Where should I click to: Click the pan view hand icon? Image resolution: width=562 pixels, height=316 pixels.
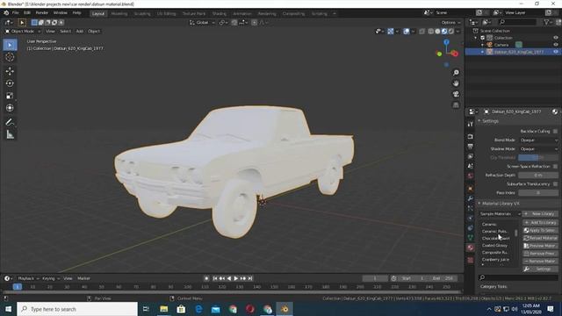point(456,83)
